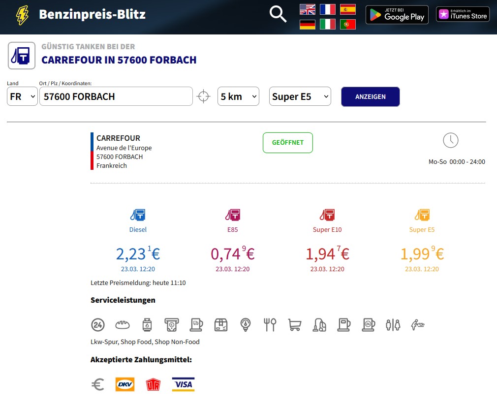Click the toilets service icon
497x410 pixels.
pos(393,325)
